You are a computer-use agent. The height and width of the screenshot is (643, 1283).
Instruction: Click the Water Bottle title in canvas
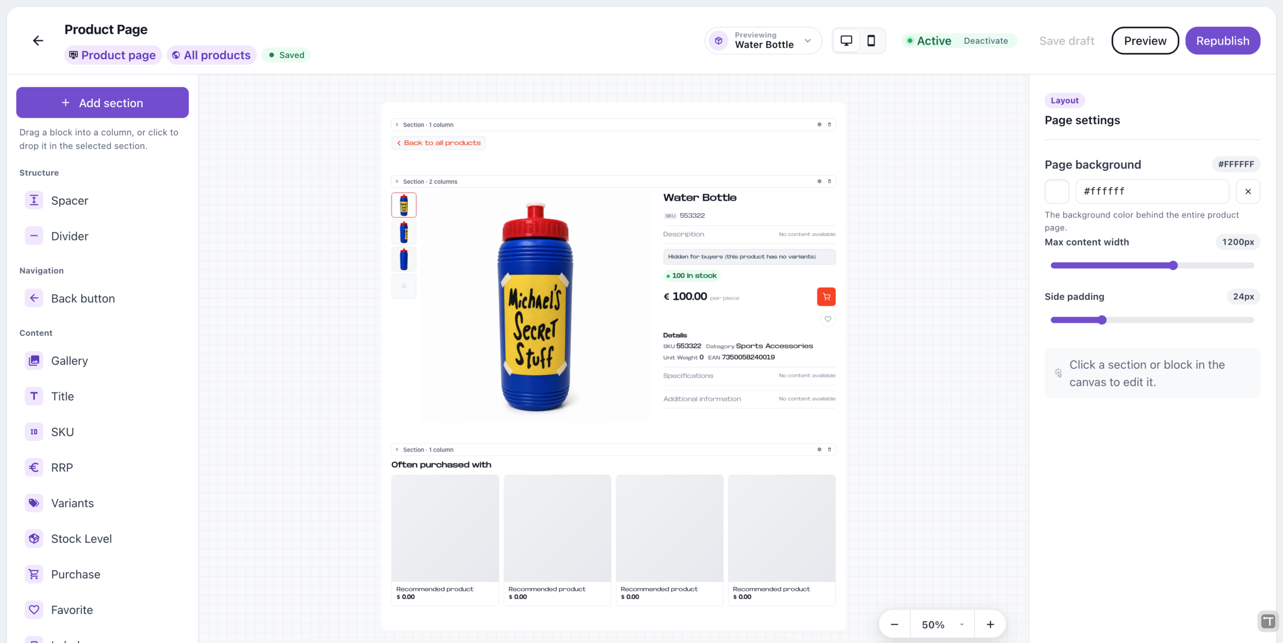coord(700,197)
